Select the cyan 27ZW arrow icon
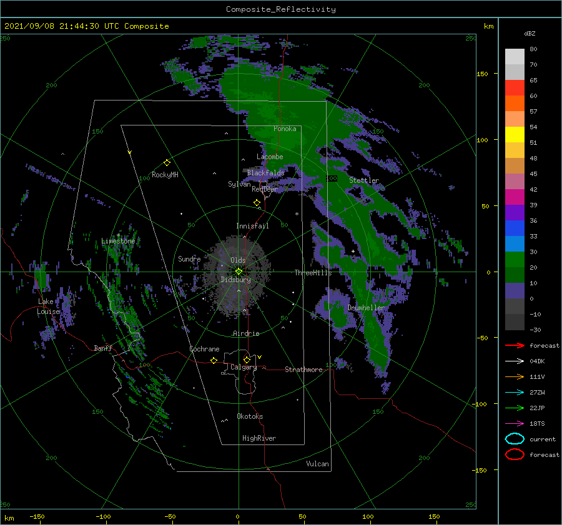The height and width of the screenshot is (525, 562). [x=515, y=393]
